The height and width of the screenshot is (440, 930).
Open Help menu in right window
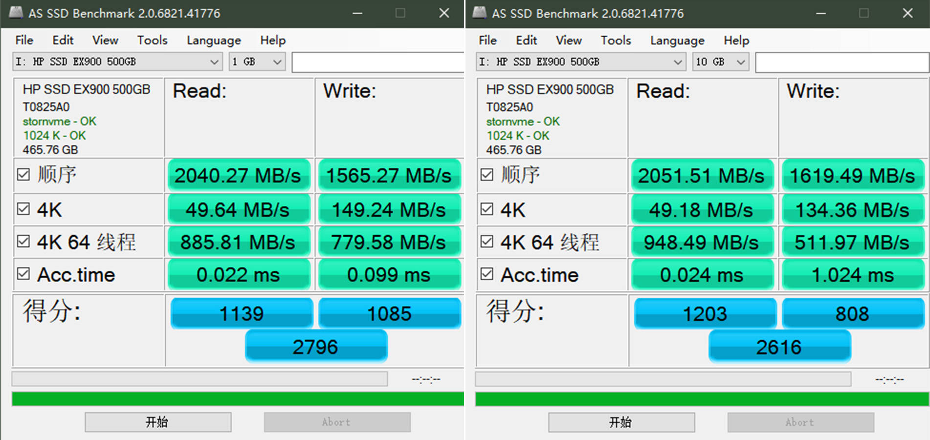(x=736, y=40)
